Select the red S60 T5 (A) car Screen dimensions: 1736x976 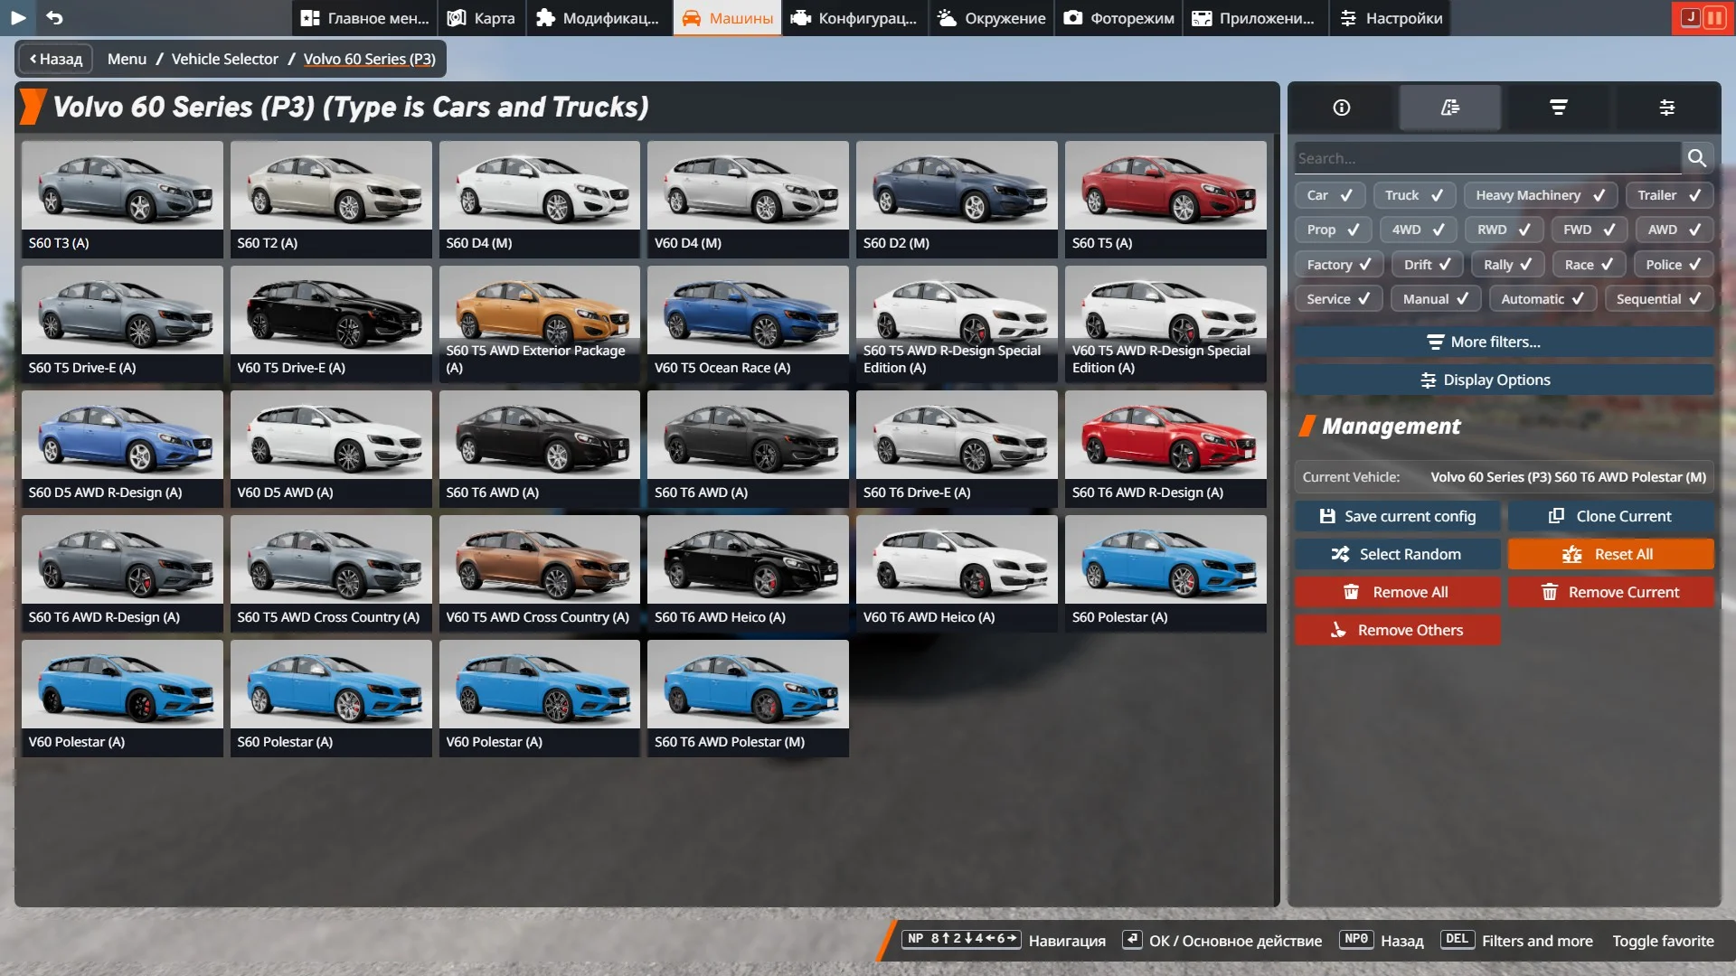click(1165, 199)
